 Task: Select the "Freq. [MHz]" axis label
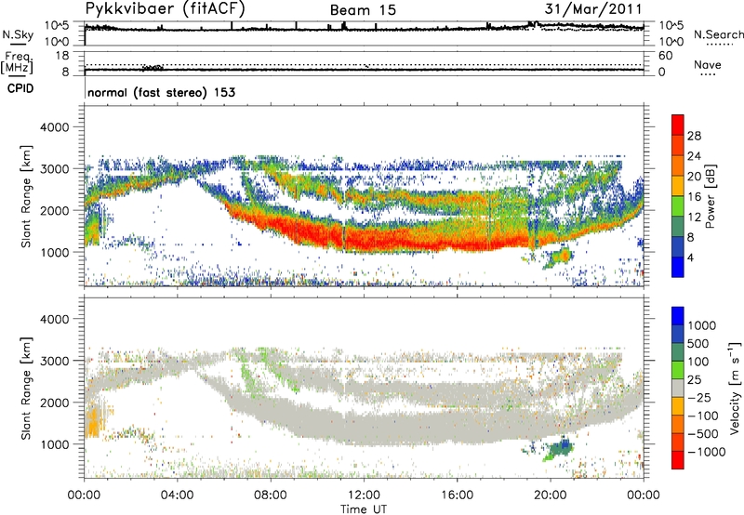[18, 62]
